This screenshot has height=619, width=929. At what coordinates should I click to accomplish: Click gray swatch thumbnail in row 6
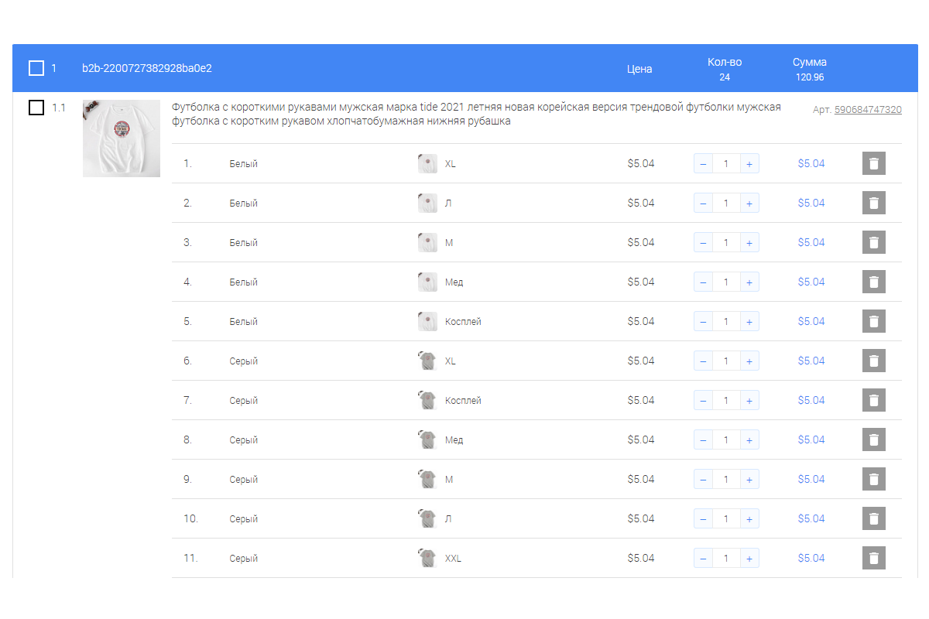click(427, 361)
